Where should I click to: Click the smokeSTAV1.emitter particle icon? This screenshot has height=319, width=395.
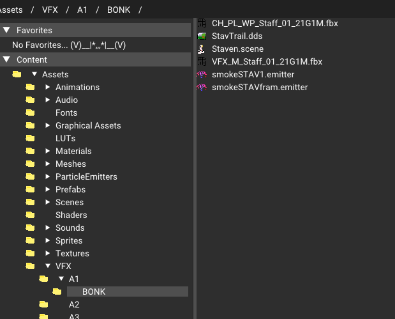202,74
